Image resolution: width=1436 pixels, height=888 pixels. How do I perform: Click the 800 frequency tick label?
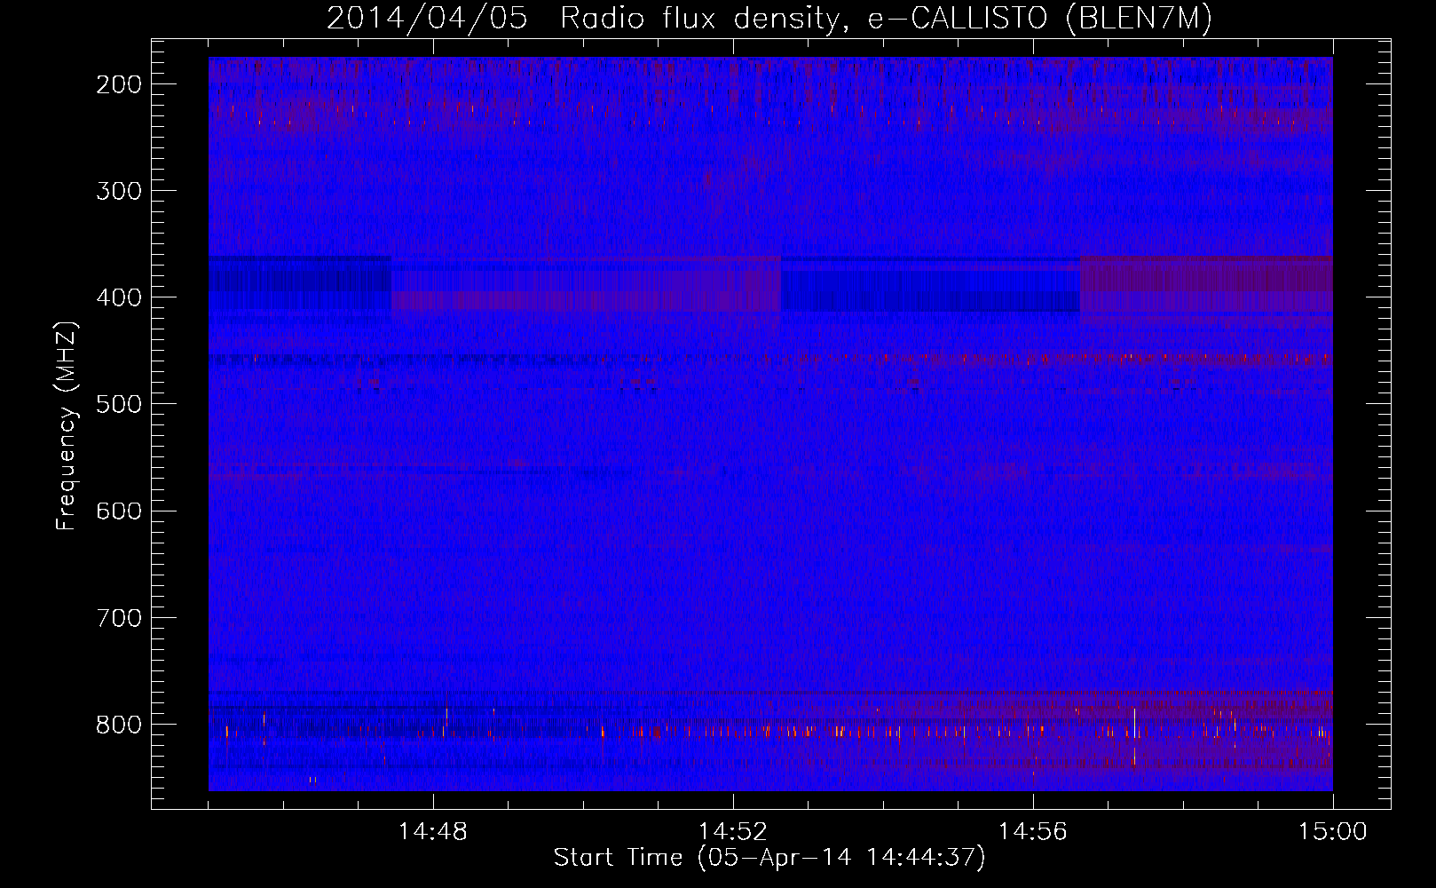(119, 725)
